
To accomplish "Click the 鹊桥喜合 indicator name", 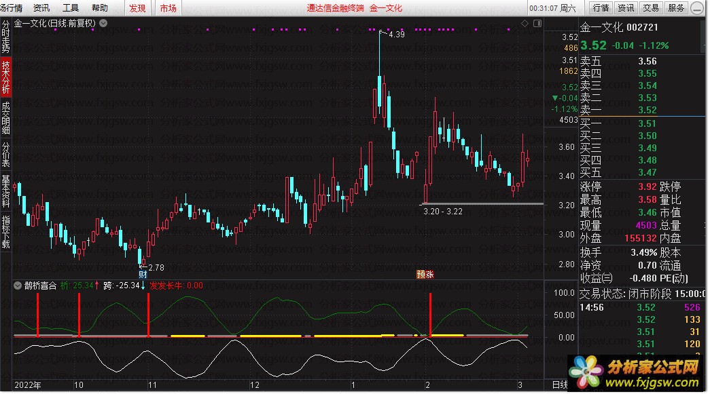I will (40, 285).
